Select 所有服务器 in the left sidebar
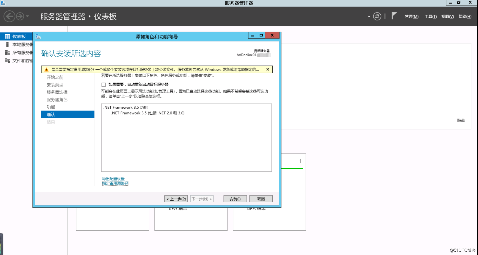The image size is (478, 255). pyautogui.click(x=17, y=53)
